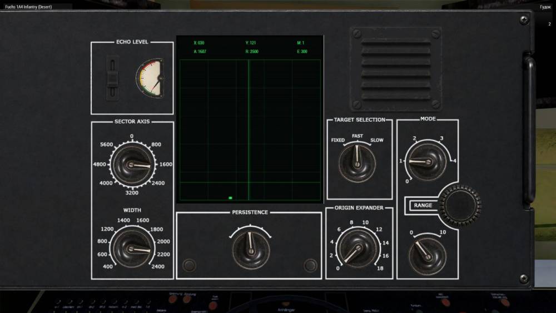Click the large knurled Range wheel
This screenshot has height=313, width=556.
[460, 205]
